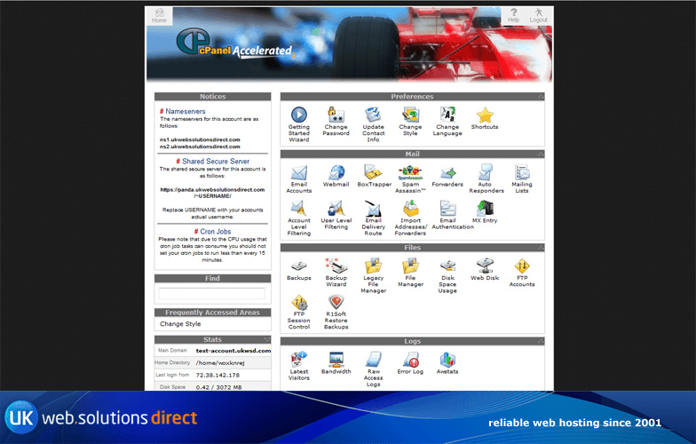
Task: Collapse the Stats panel
Action: pyautogui.click(x=266, y=339)
